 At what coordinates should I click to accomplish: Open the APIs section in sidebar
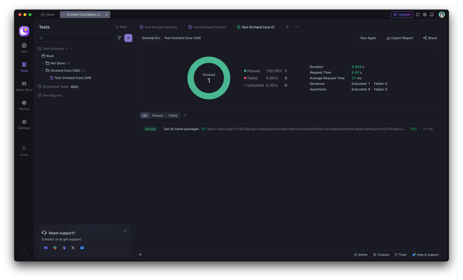pos(24,47)
